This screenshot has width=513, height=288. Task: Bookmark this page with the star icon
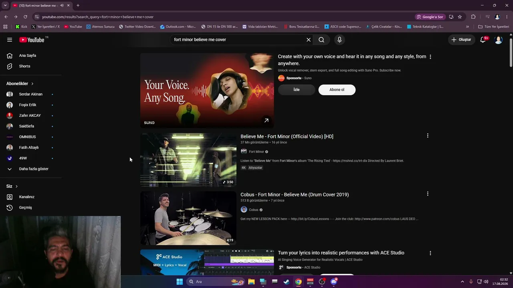pos(460,17)
